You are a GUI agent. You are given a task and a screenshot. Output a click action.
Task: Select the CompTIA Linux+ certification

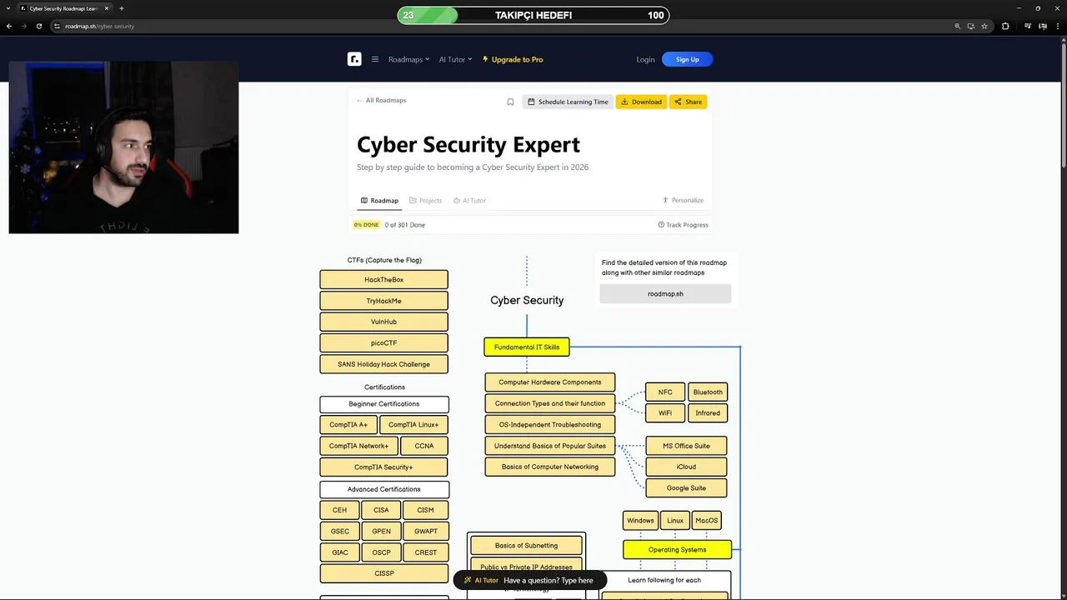(x=413, y=424)
